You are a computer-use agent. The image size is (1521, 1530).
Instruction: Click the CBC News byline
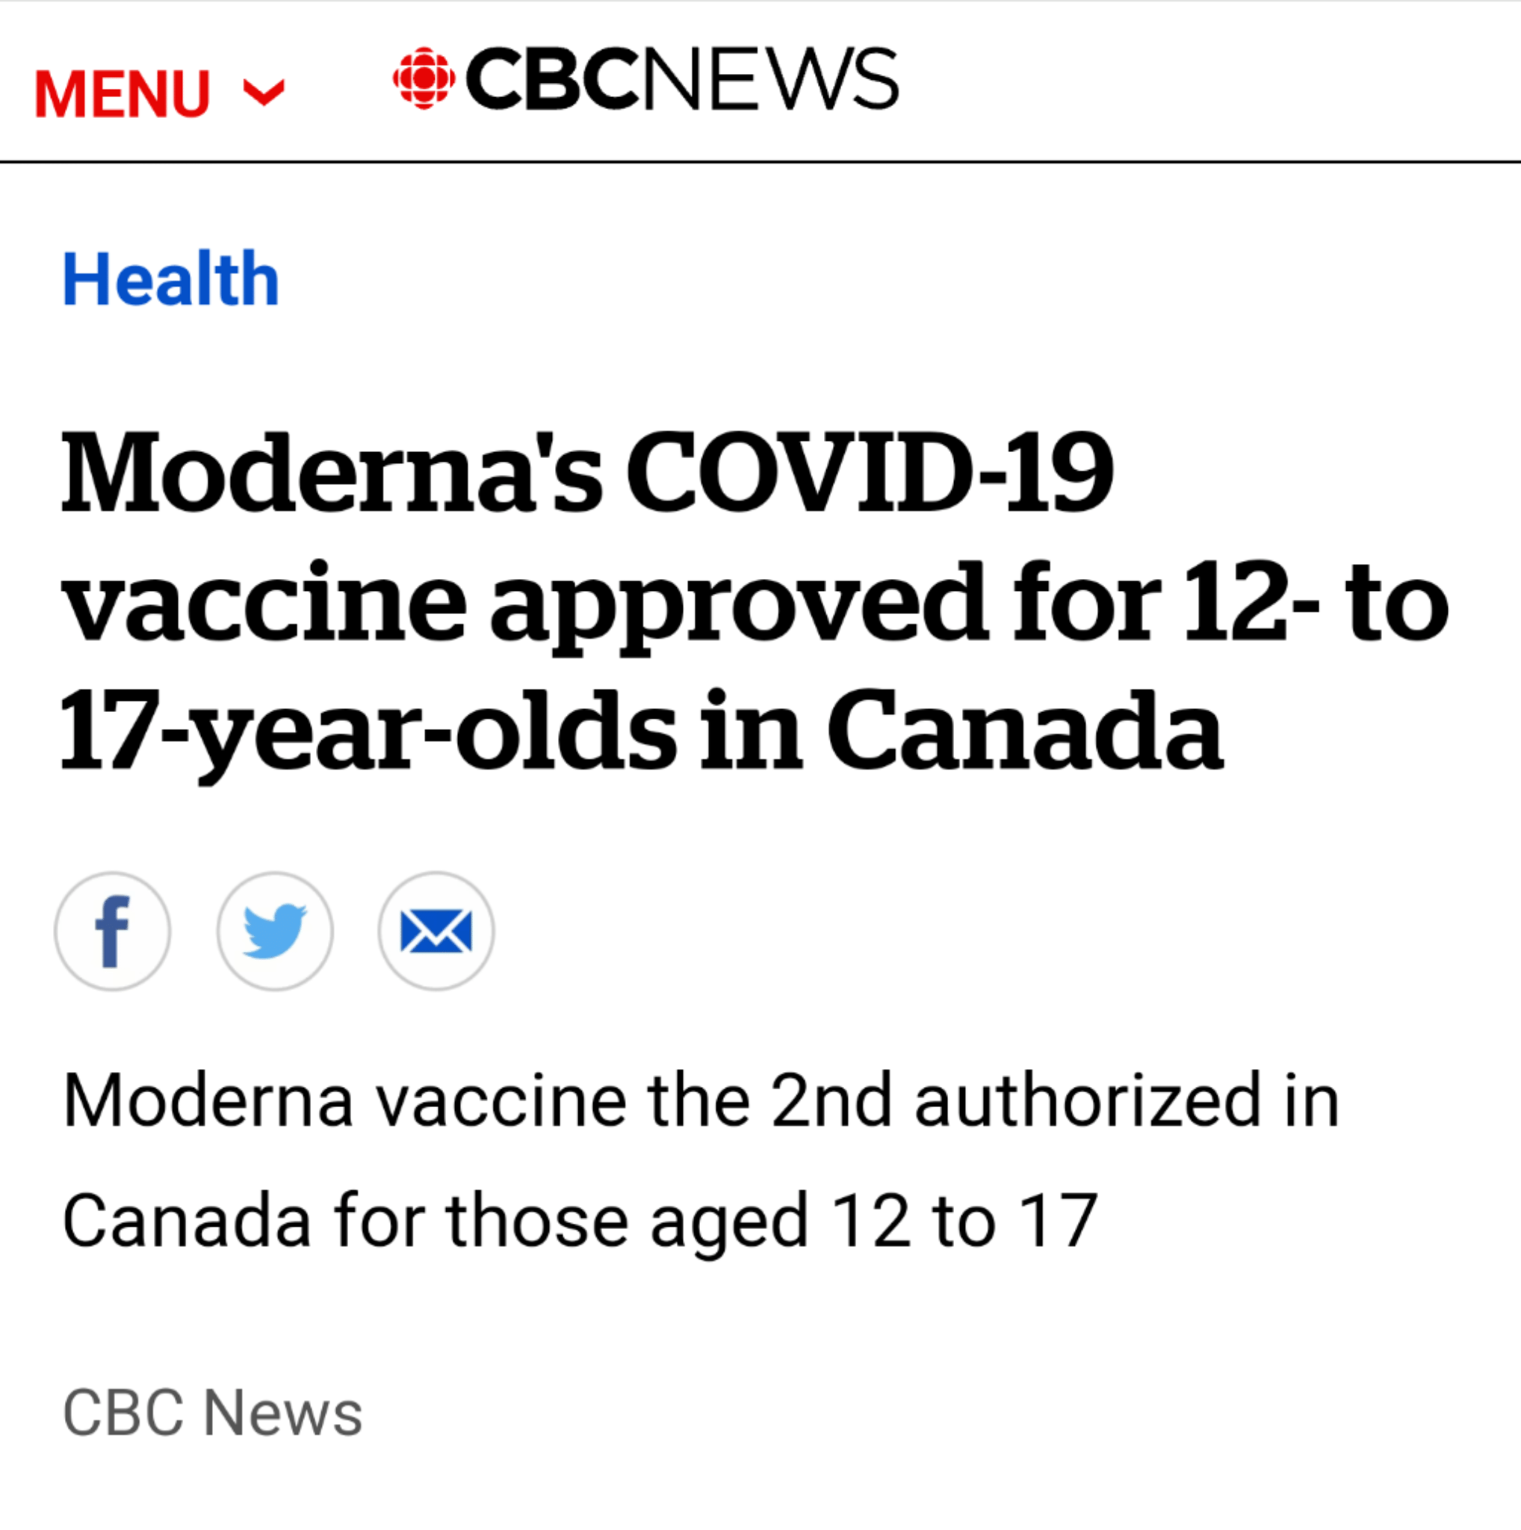click(213, 1413)
